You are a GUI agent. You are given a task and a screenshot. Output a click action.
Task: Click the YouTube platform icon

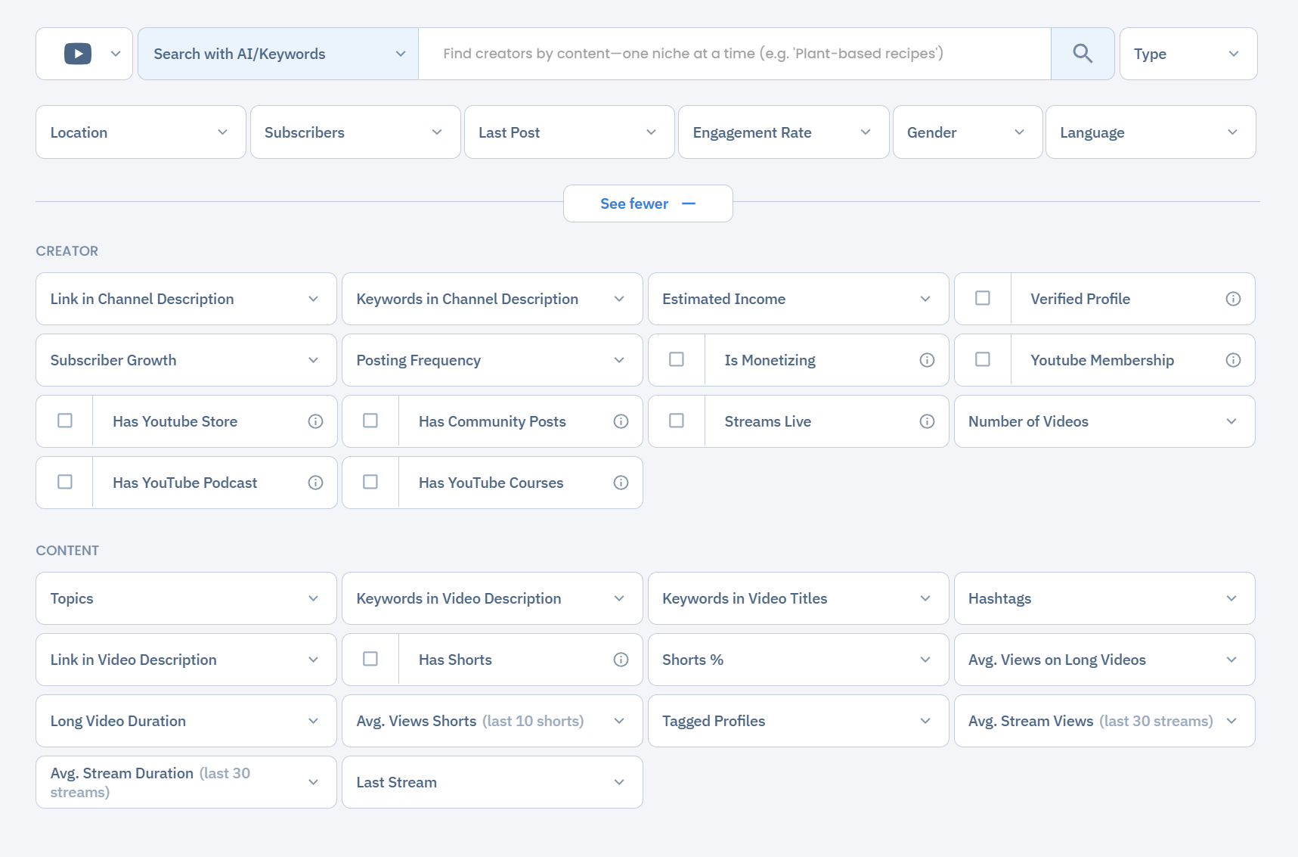78,54
